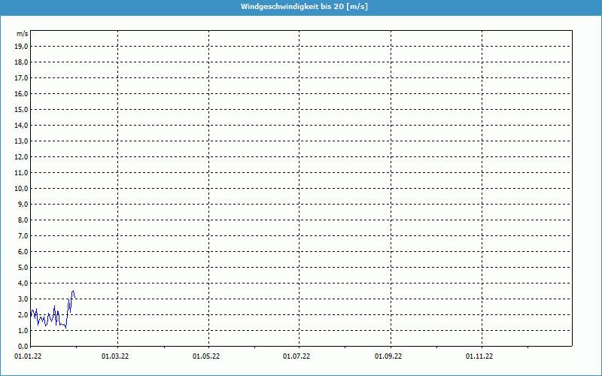Select the 5,0 y-axis label
The height and width of the screenshot is (376, 602).
(x=23, y=268)
